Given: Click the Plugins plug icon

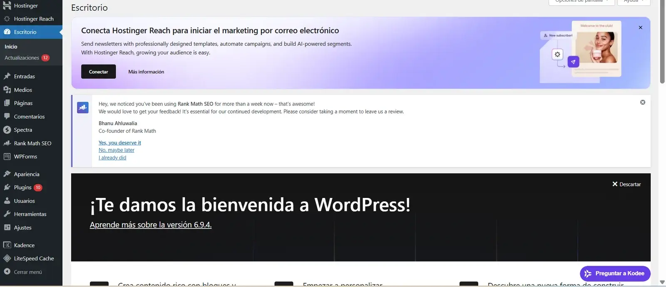Looking at the screenshot, I should 7,187.
